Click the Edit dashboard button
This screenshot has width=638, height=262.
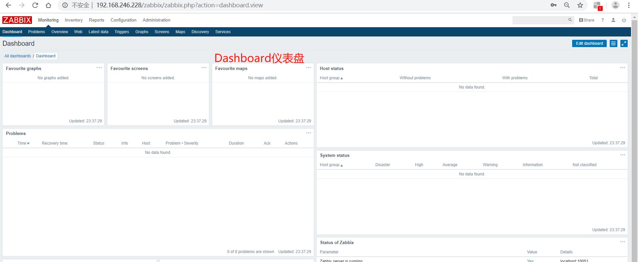point(589,43)
